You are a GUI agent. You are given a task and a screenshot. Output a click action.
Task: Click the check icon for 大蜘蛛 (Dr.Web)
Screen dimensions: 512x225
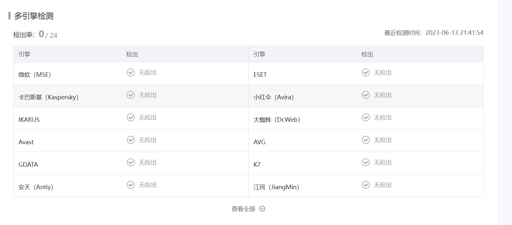tap(366, 117)
